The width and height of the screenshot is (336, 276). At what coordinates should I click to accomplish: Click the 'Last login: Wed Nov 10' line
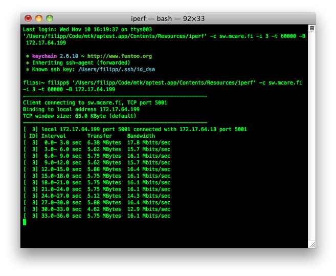[x=87, y=29]
